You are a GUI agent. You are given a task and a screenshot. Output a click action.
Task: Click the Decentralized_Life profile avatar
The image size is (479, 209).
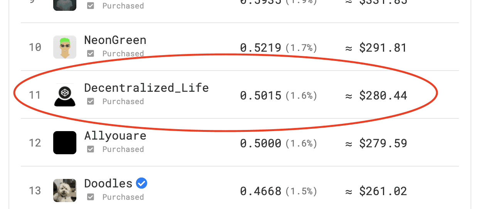[65, 95]
